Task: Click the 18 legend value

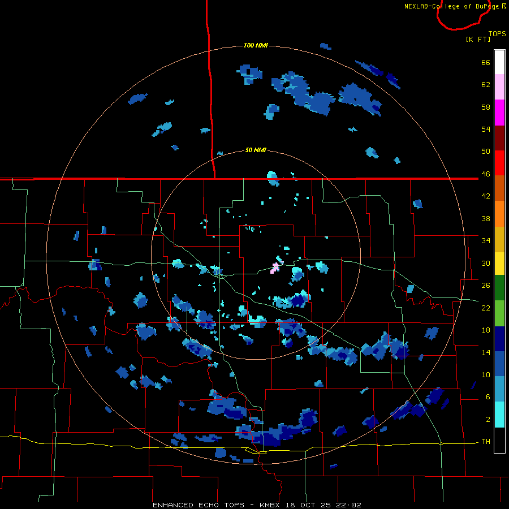Action: tap(486, 330)
